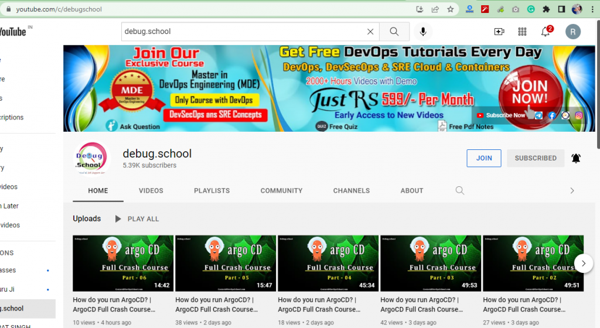Image resolution: width=600 pixels, height=328 pixels.
Task: Click the site lock icon
Action: [x=8, y=9]
